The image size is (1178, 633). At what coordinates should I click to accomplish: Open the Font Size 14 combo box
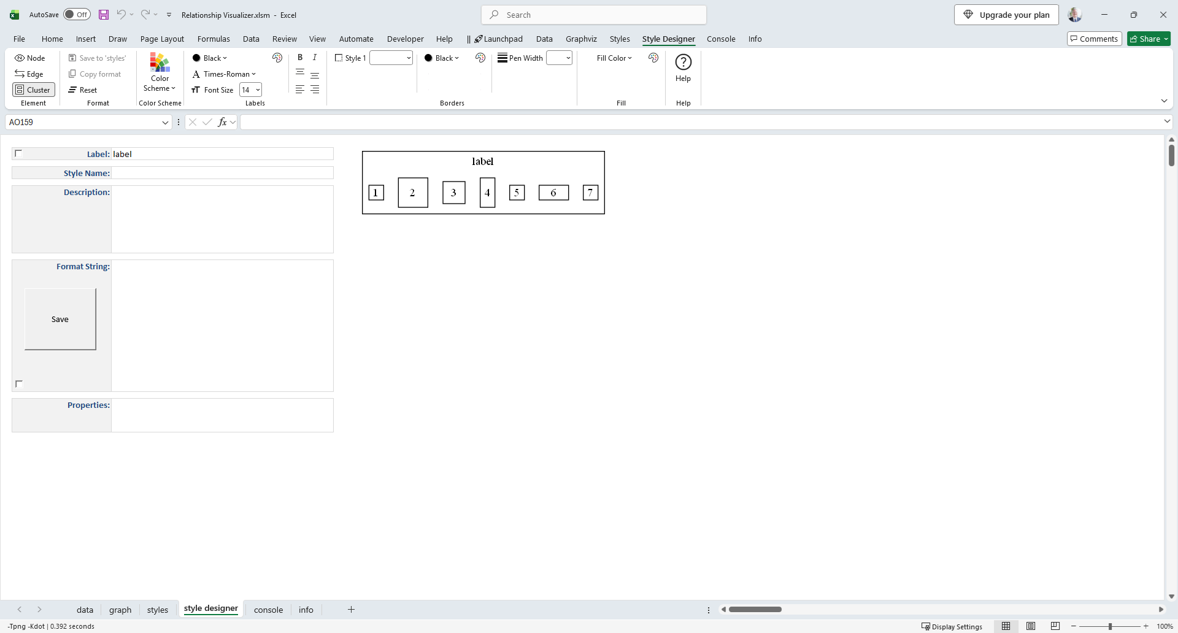(250, 90)
